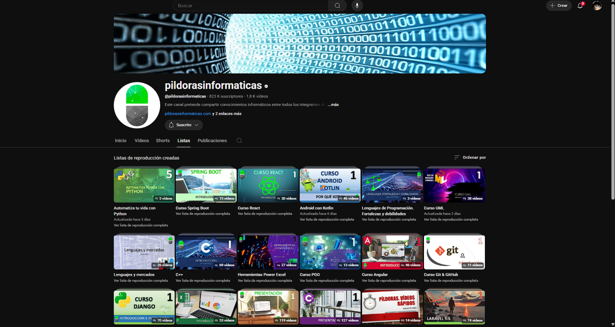Switch to the Shorts tab

pyautogui.click(x=163, y=141)
